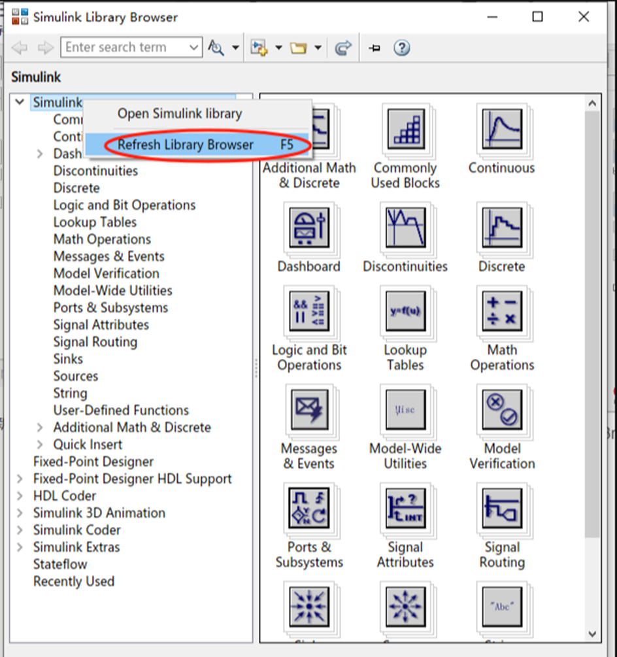Open the search options dropdown arrow
The width and height of the screenshot is (617, 657).
[235, 48]
